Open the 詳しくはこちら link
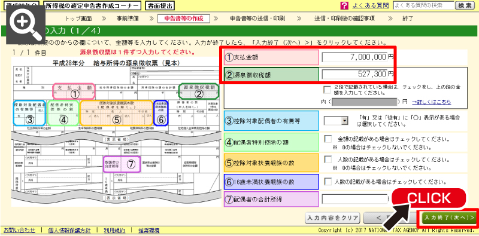The width and height of the screenshot is (479, 236). tap(431, 102)
